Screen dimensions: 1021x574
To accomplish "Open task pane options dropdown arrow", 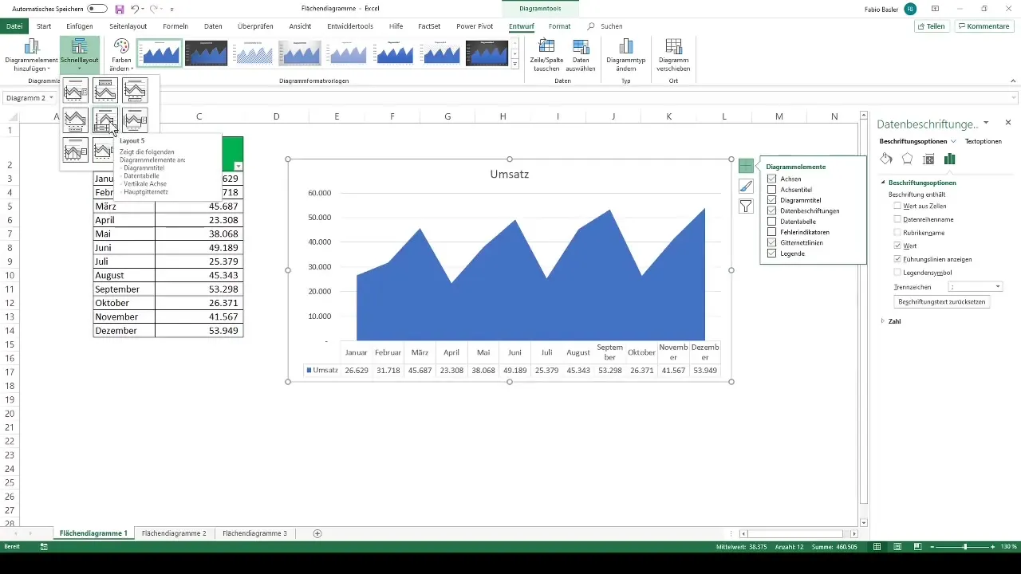I will click(986, 123).
